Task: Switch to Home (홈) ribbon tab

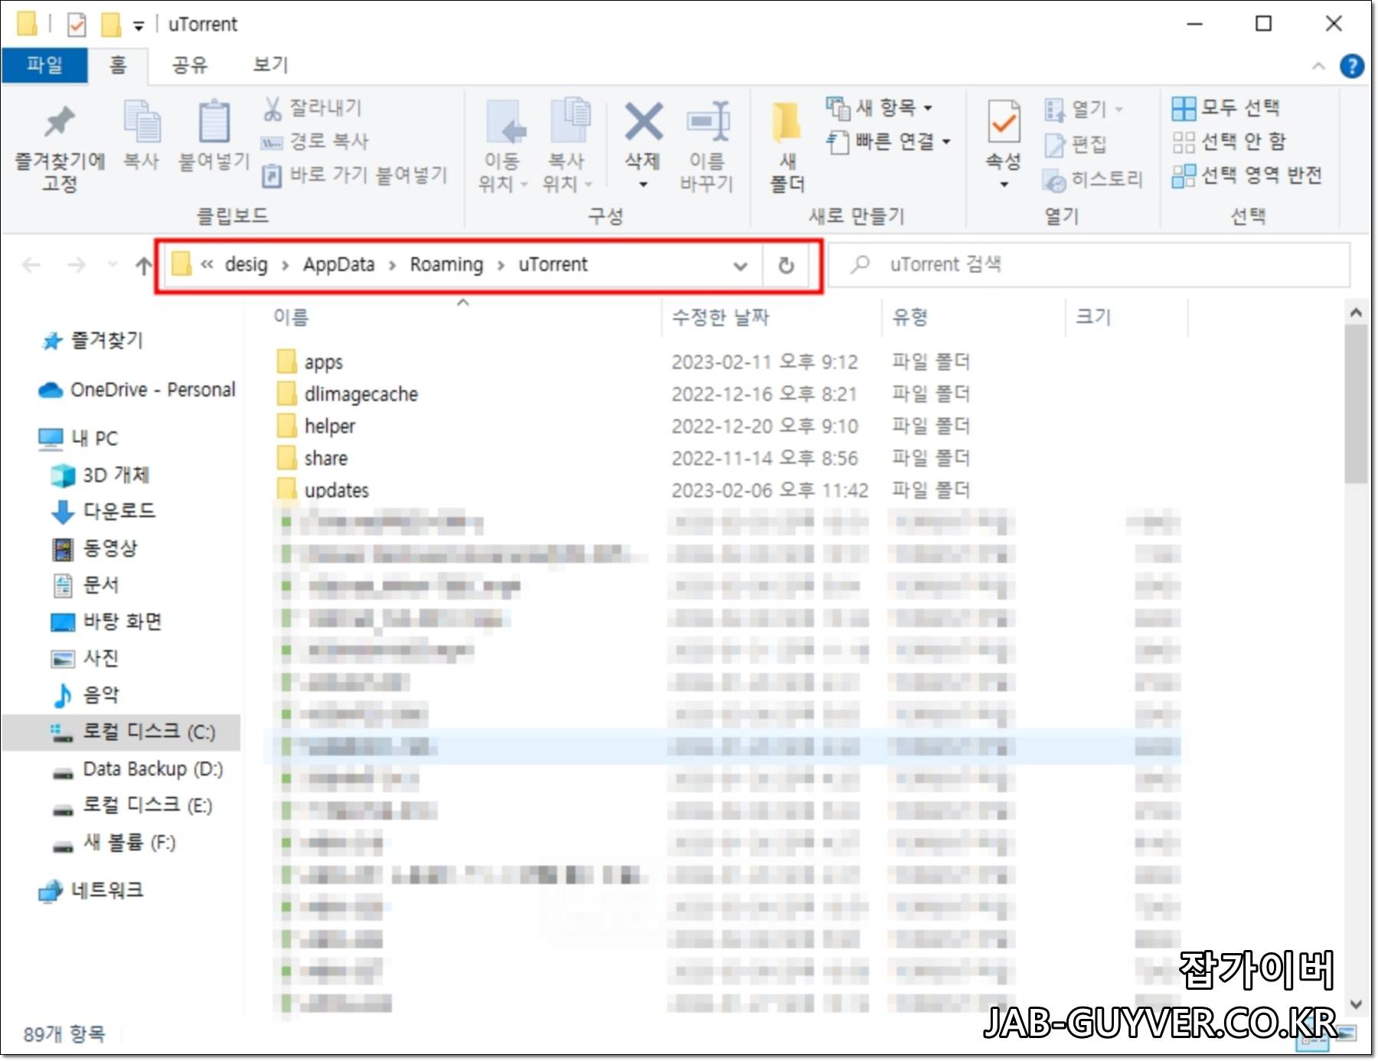Action: coord(118,65)
